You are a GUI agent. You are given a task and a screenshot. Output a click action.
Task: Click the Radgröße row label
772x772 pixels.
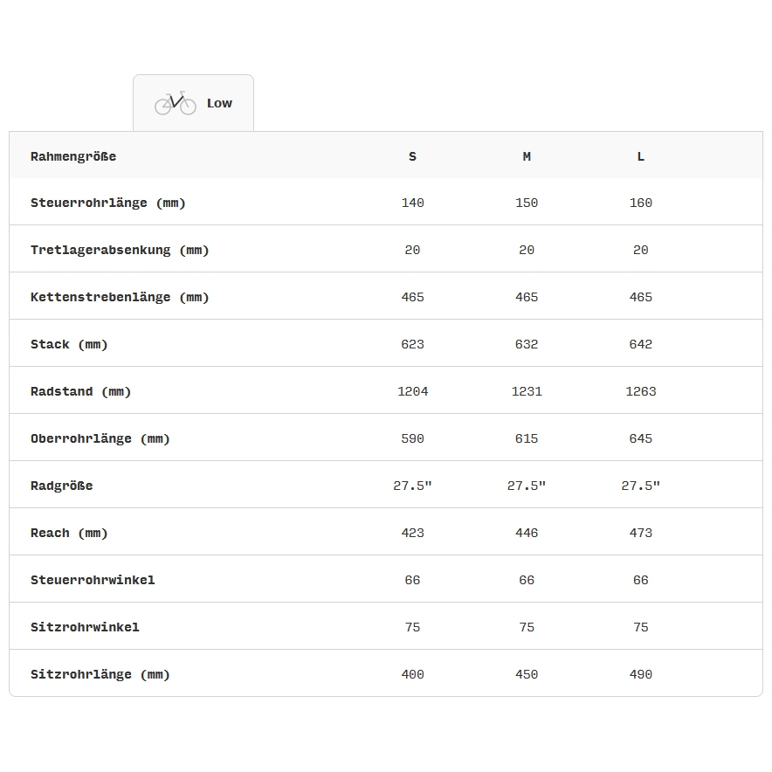[61, 486]
